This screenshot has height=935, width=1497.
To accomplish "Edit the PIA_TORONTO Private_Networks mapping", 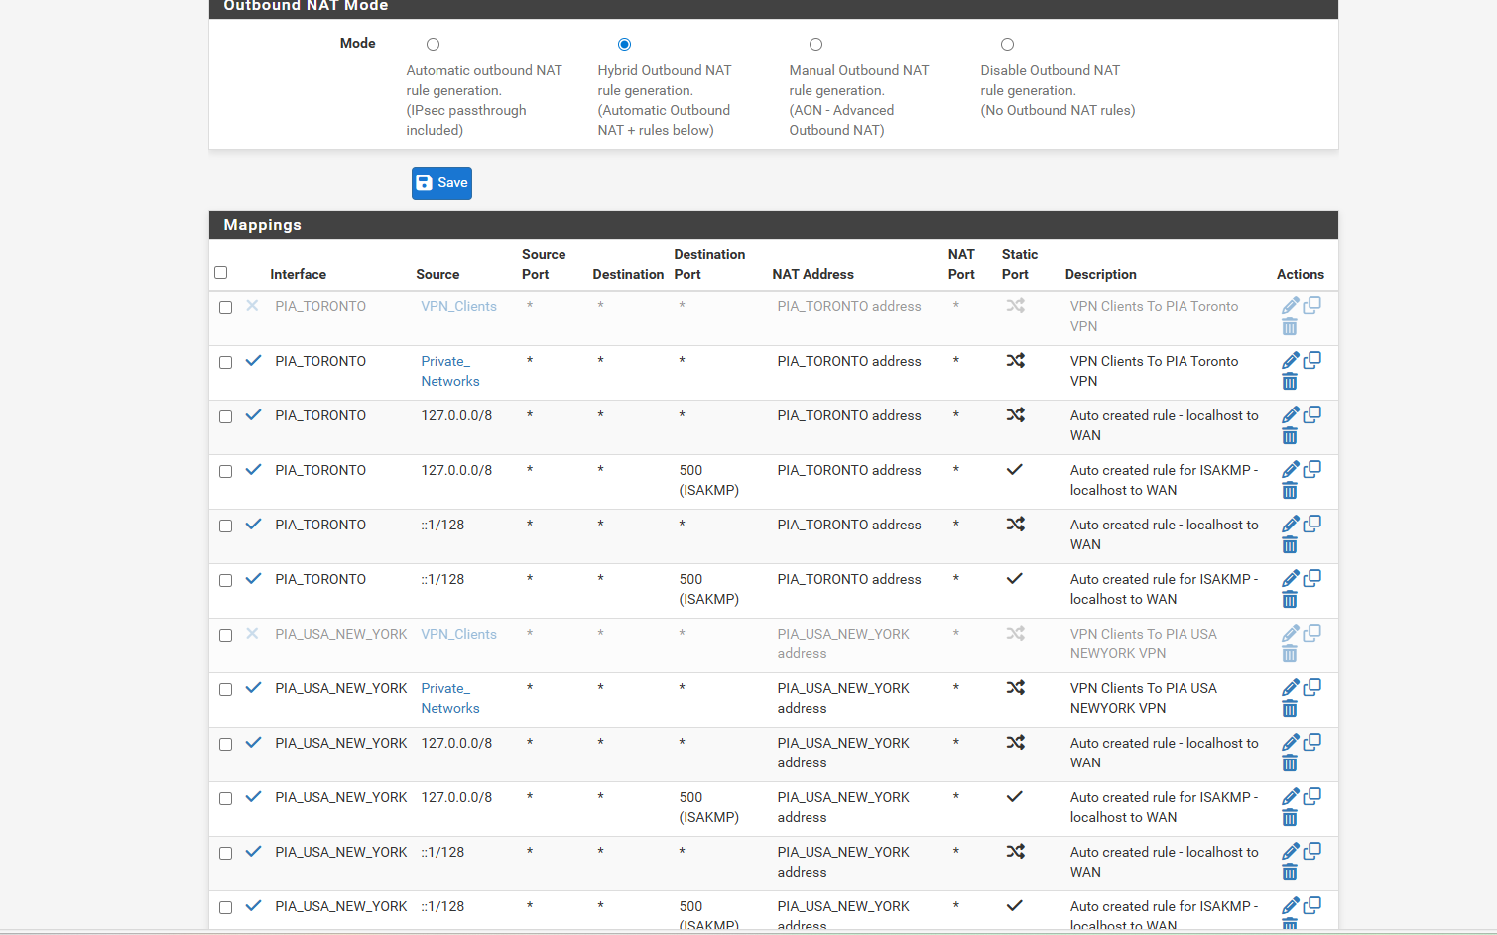I will [1290, 361].
